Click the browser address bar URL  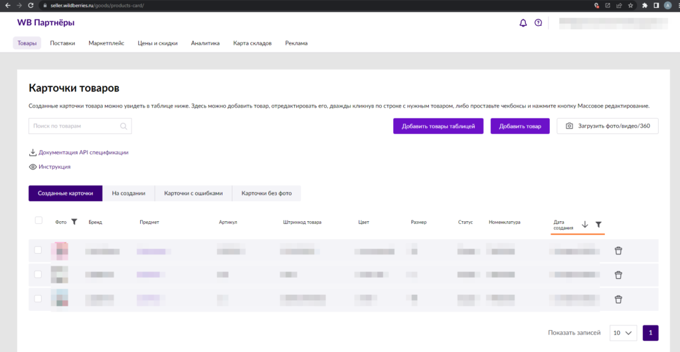(x=97, y=5)
